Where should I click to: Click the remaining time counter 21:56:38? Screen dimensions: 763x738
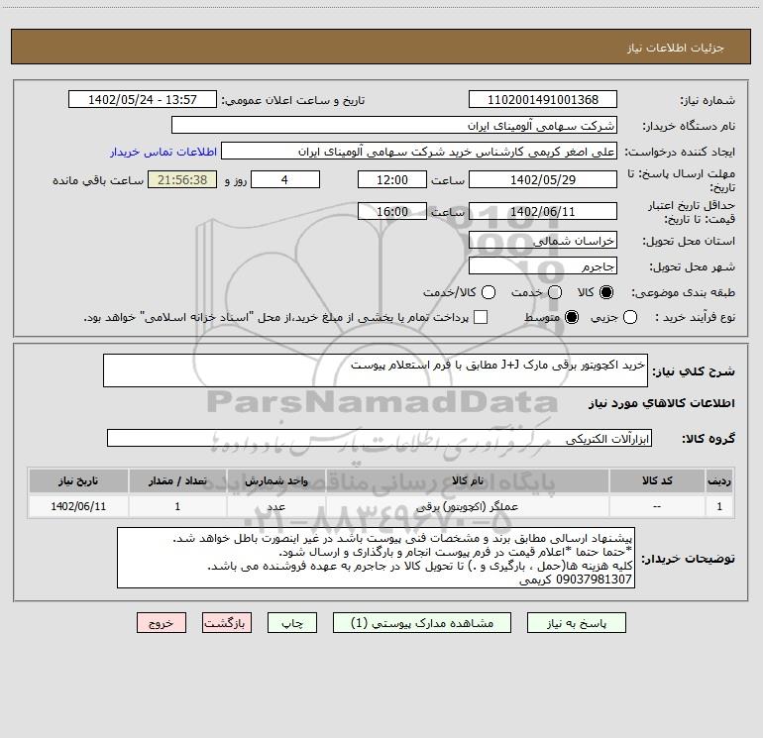[x=182, y=179]
